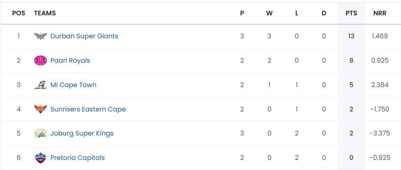Click Durban Super Giants' 13 points cell
This screenshot has height=170, width=401.
[x=351, y=36]
